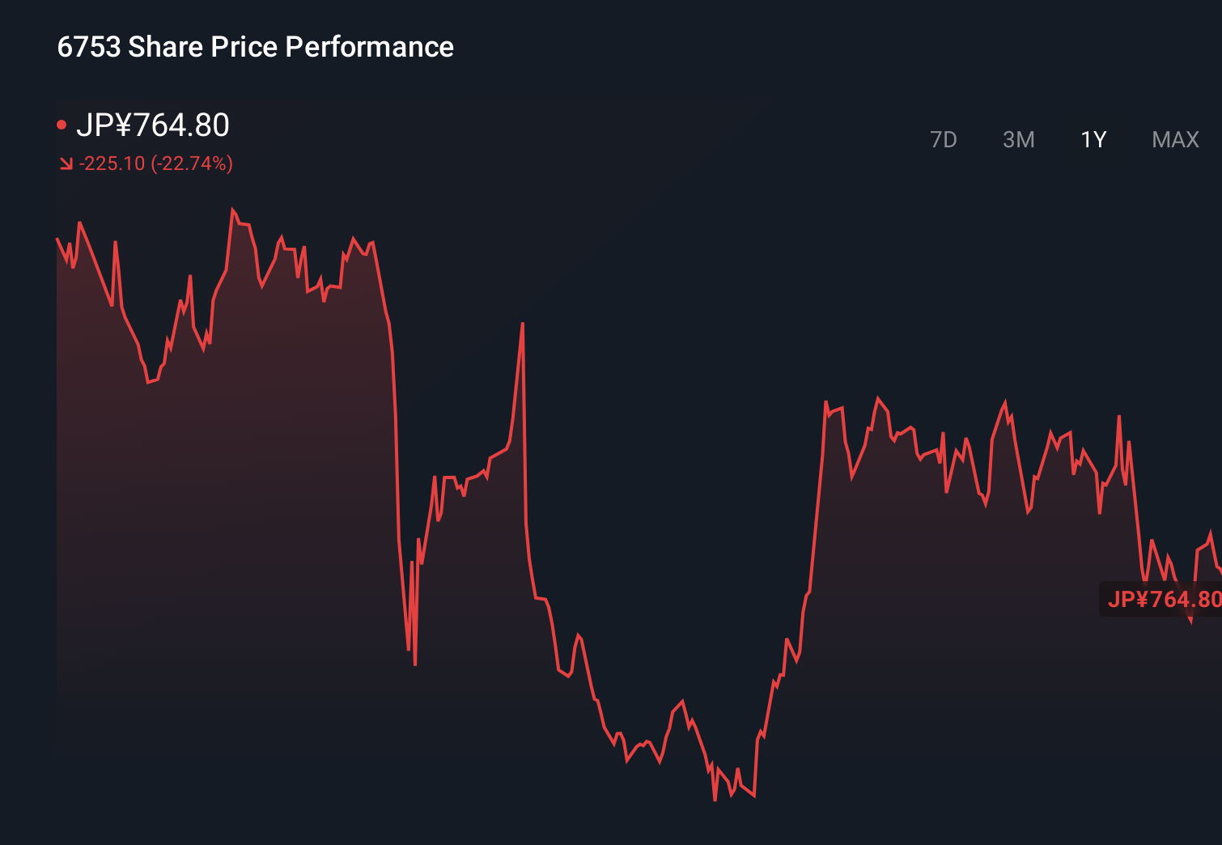
Task: Click the -225.10 (-22.74%) change figure
Action: point(155,163)
